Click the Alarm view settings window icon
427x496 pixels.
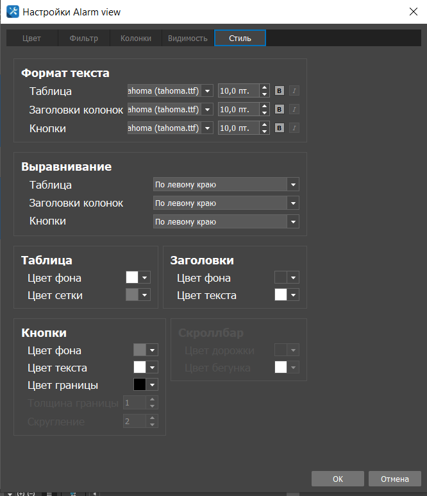click(x=12, y=12)
